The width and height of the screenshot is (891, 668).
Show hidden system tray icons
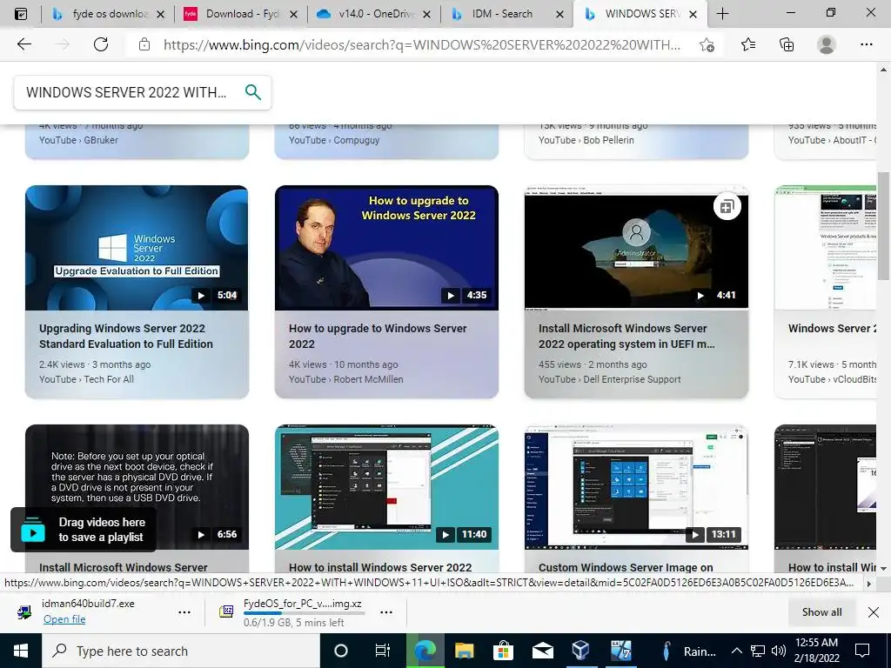click(736, 651)
